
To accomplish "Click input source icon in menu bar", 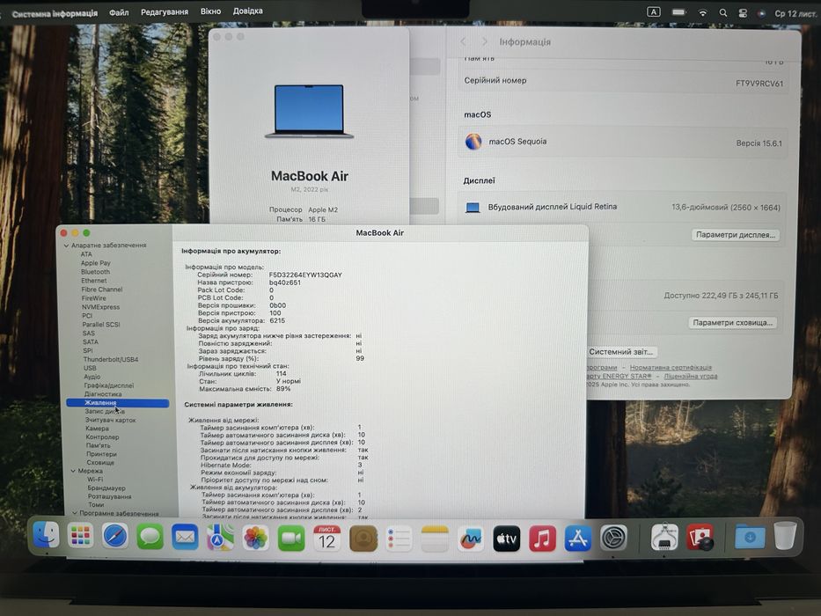I will coord(654,11).
